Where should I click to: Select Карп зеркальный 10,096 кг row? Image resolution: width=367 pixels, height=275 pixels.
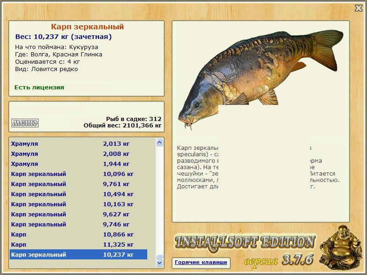(x=78, y=174)
